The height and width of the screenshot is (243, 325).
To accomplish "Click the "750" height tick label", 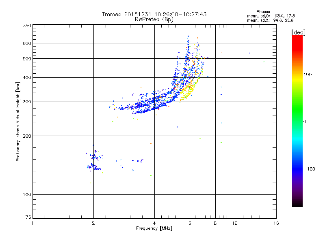I will pos(27,26).
